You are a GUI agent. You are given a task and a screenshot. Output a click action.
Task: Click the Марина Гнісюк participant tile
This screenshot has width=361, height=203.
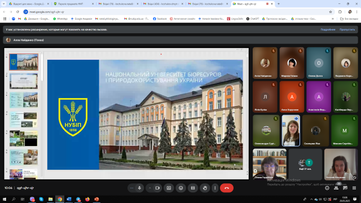(x=292, y=63)
